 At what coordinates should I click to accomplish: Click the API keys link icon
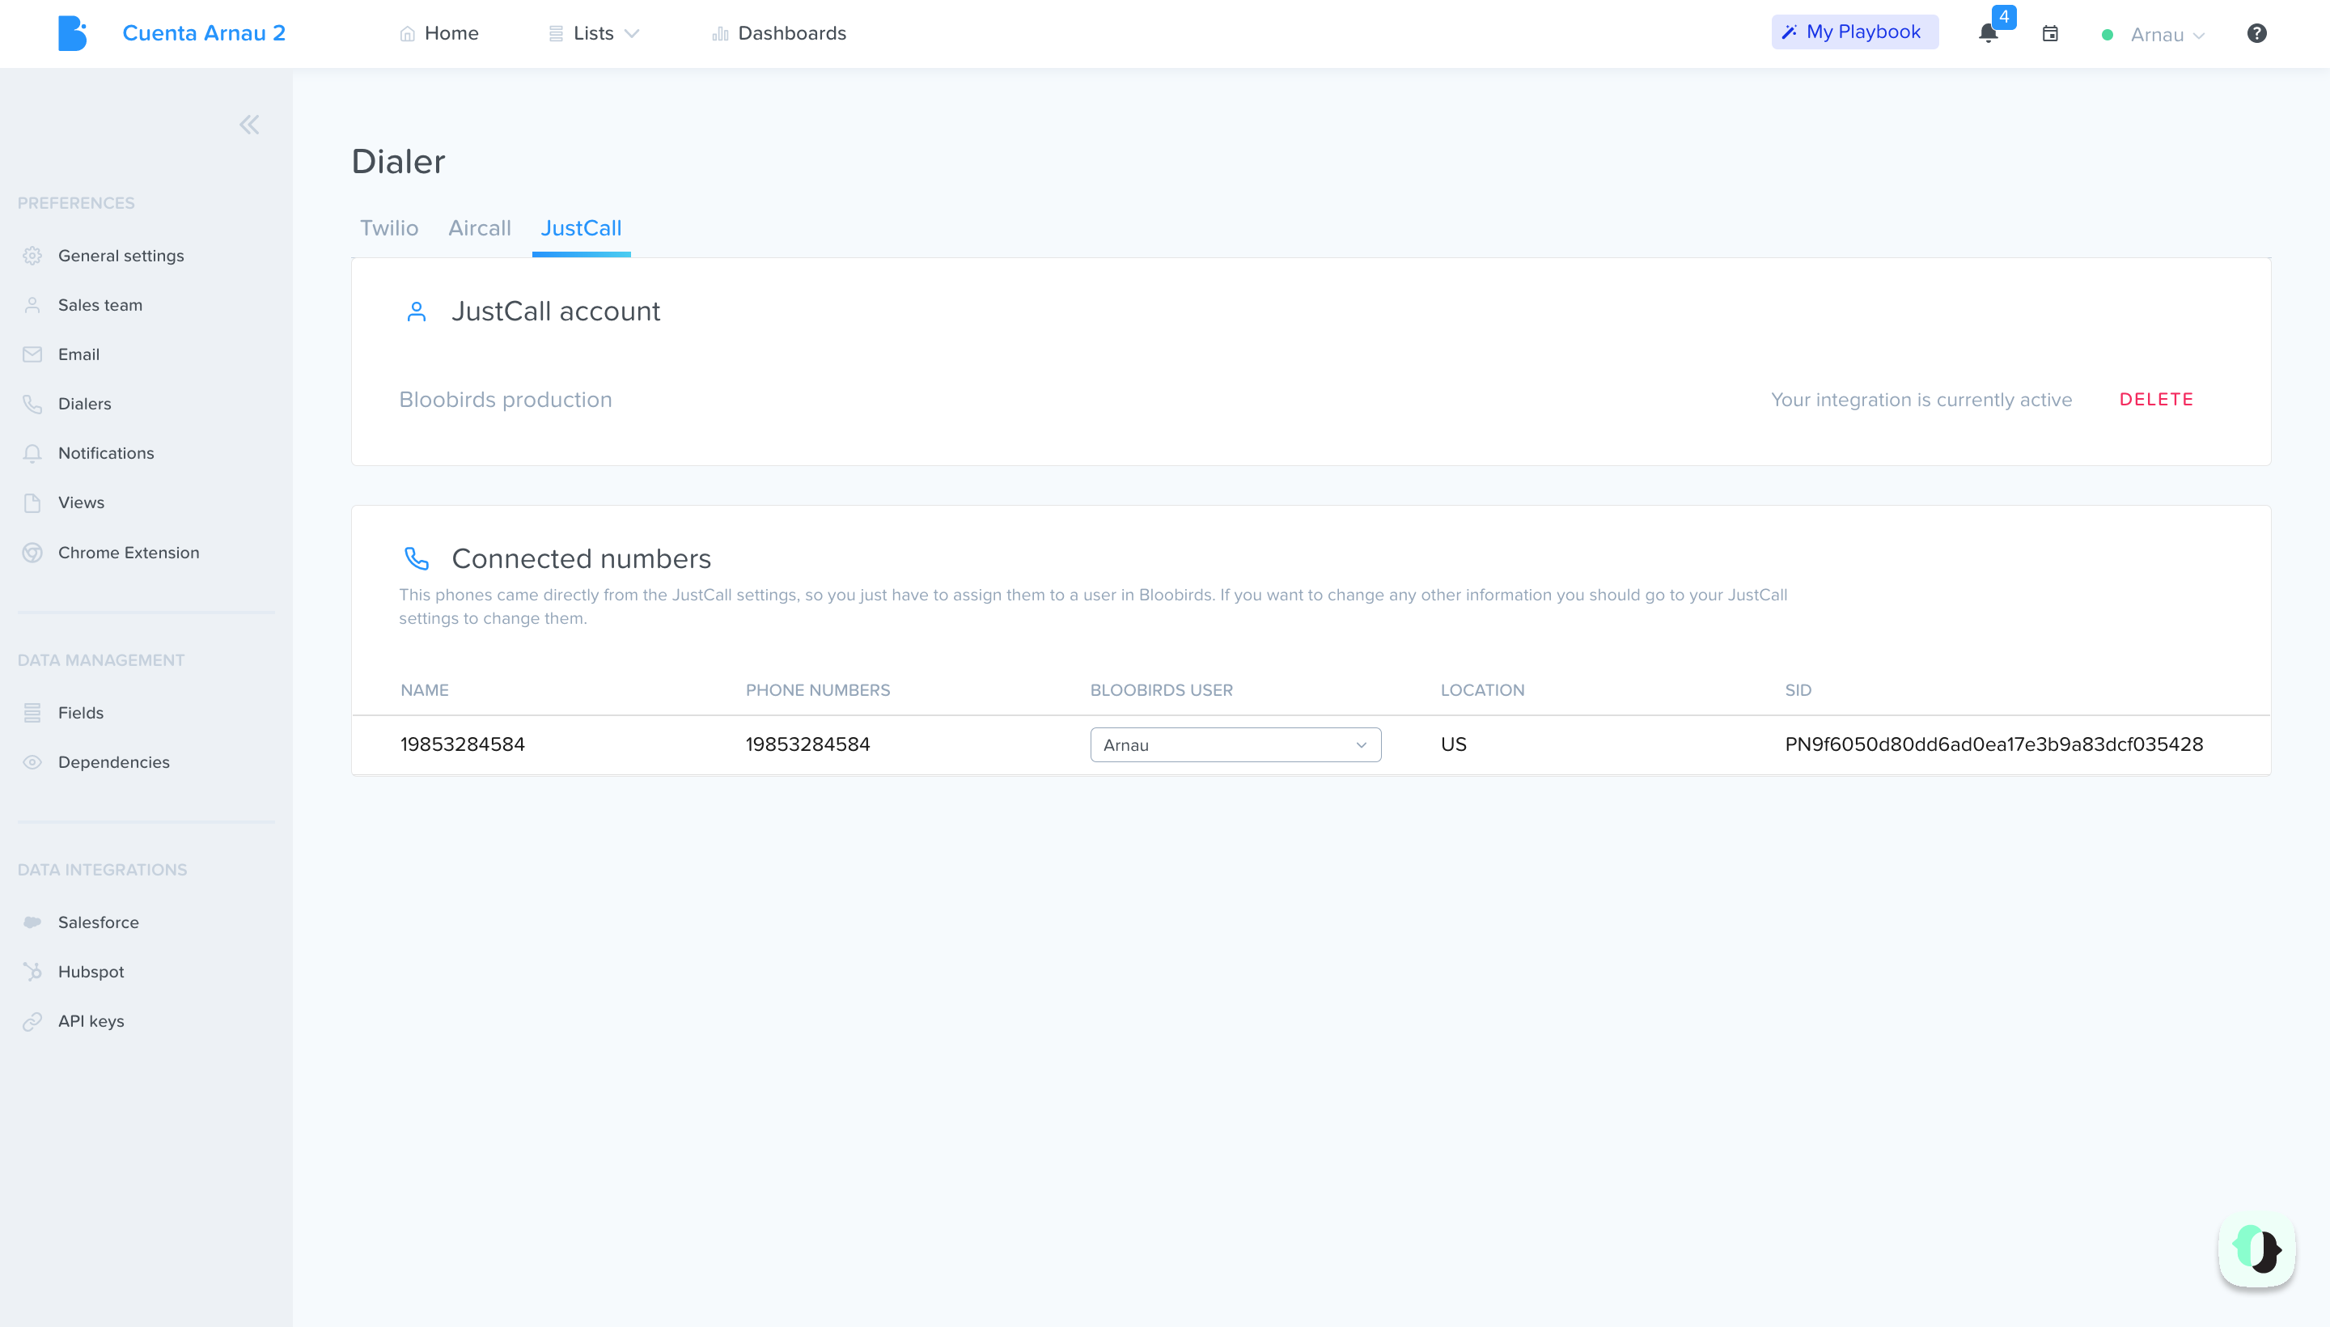point(33,1021)
